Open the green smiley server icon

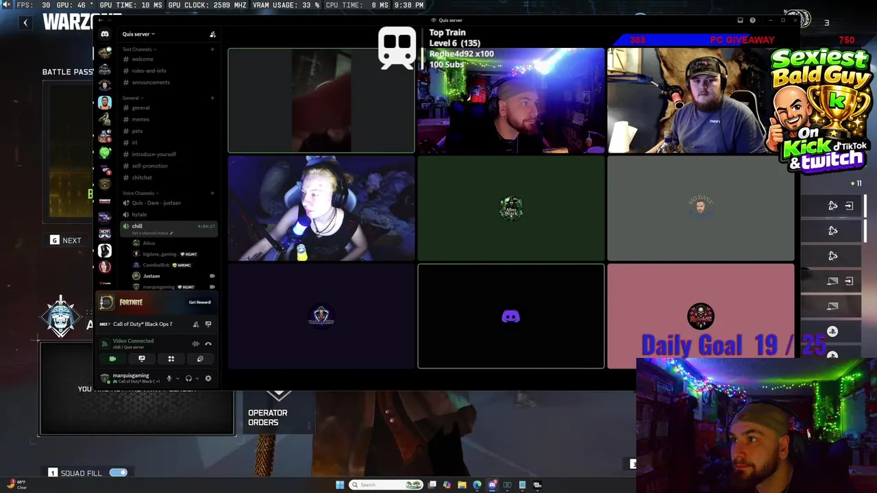pyautogui.click(x=105, y=152)
